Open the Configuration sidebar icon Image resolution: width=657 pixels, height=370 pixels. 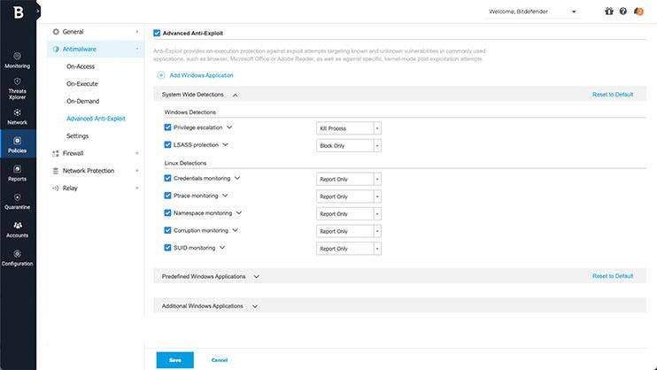point(18,254)
